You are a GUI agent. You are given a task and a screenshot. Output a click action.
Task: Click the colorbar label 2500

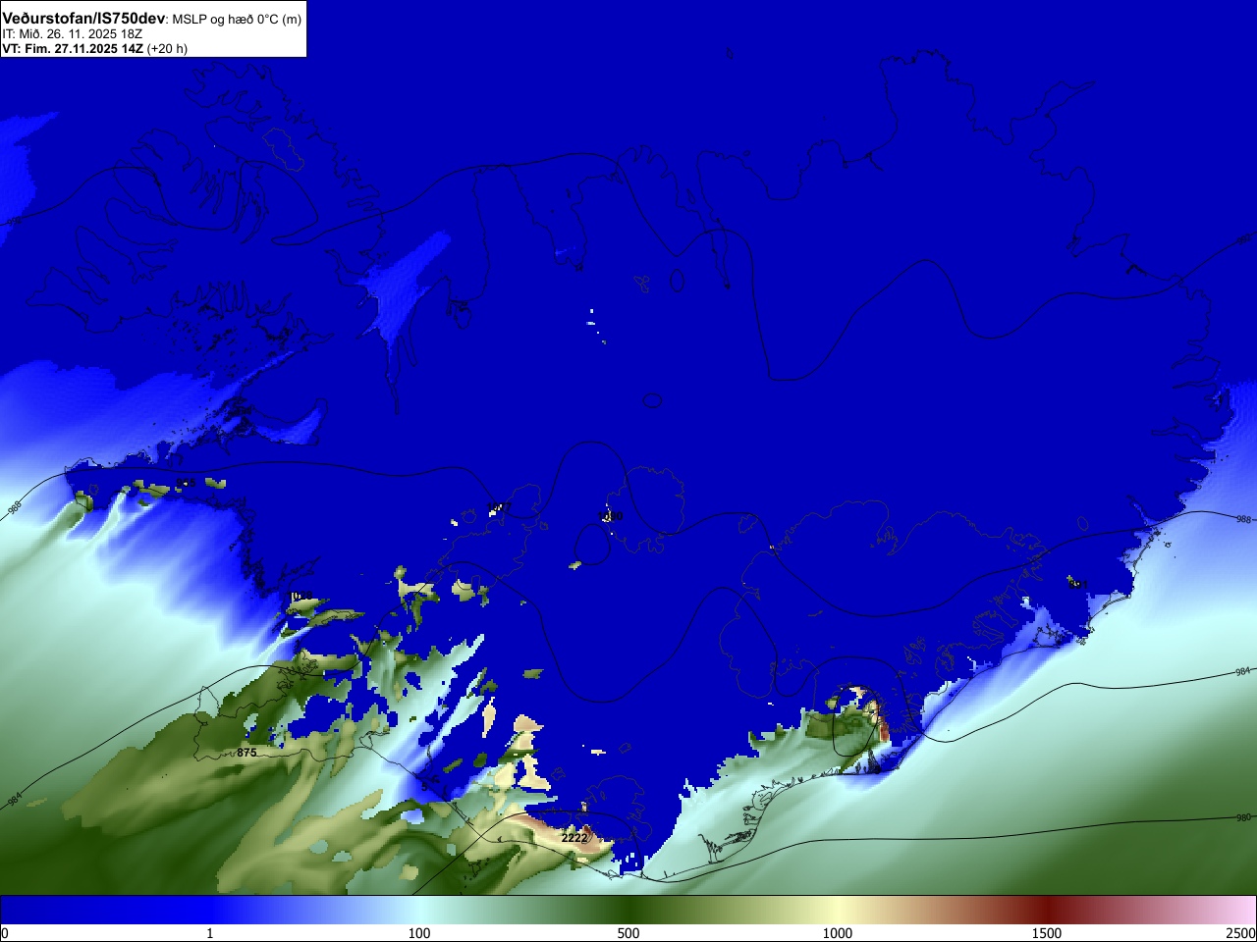coord(1240,933)
